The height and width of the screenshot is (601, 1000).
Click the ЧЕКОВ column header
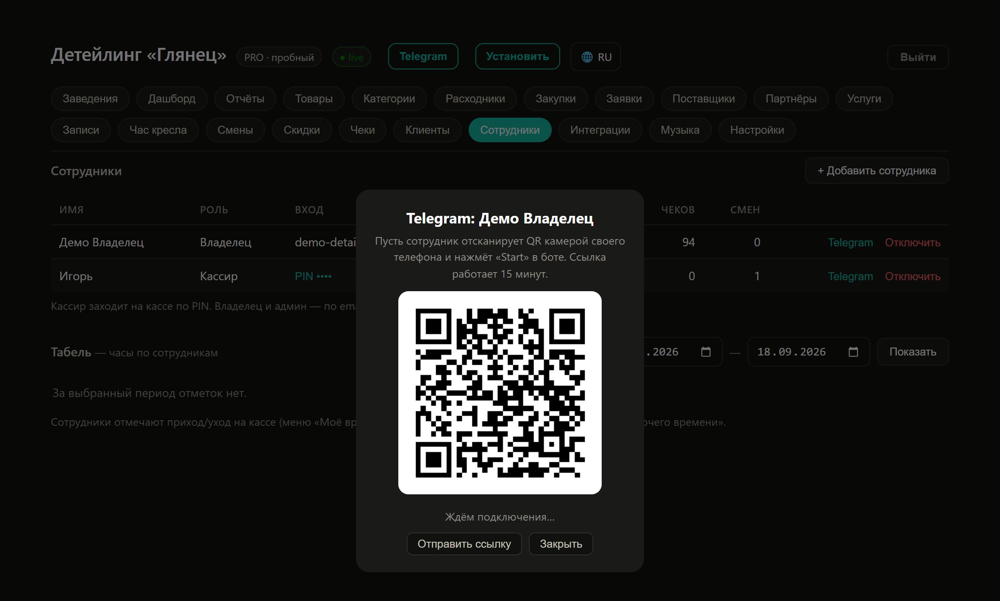678,210
